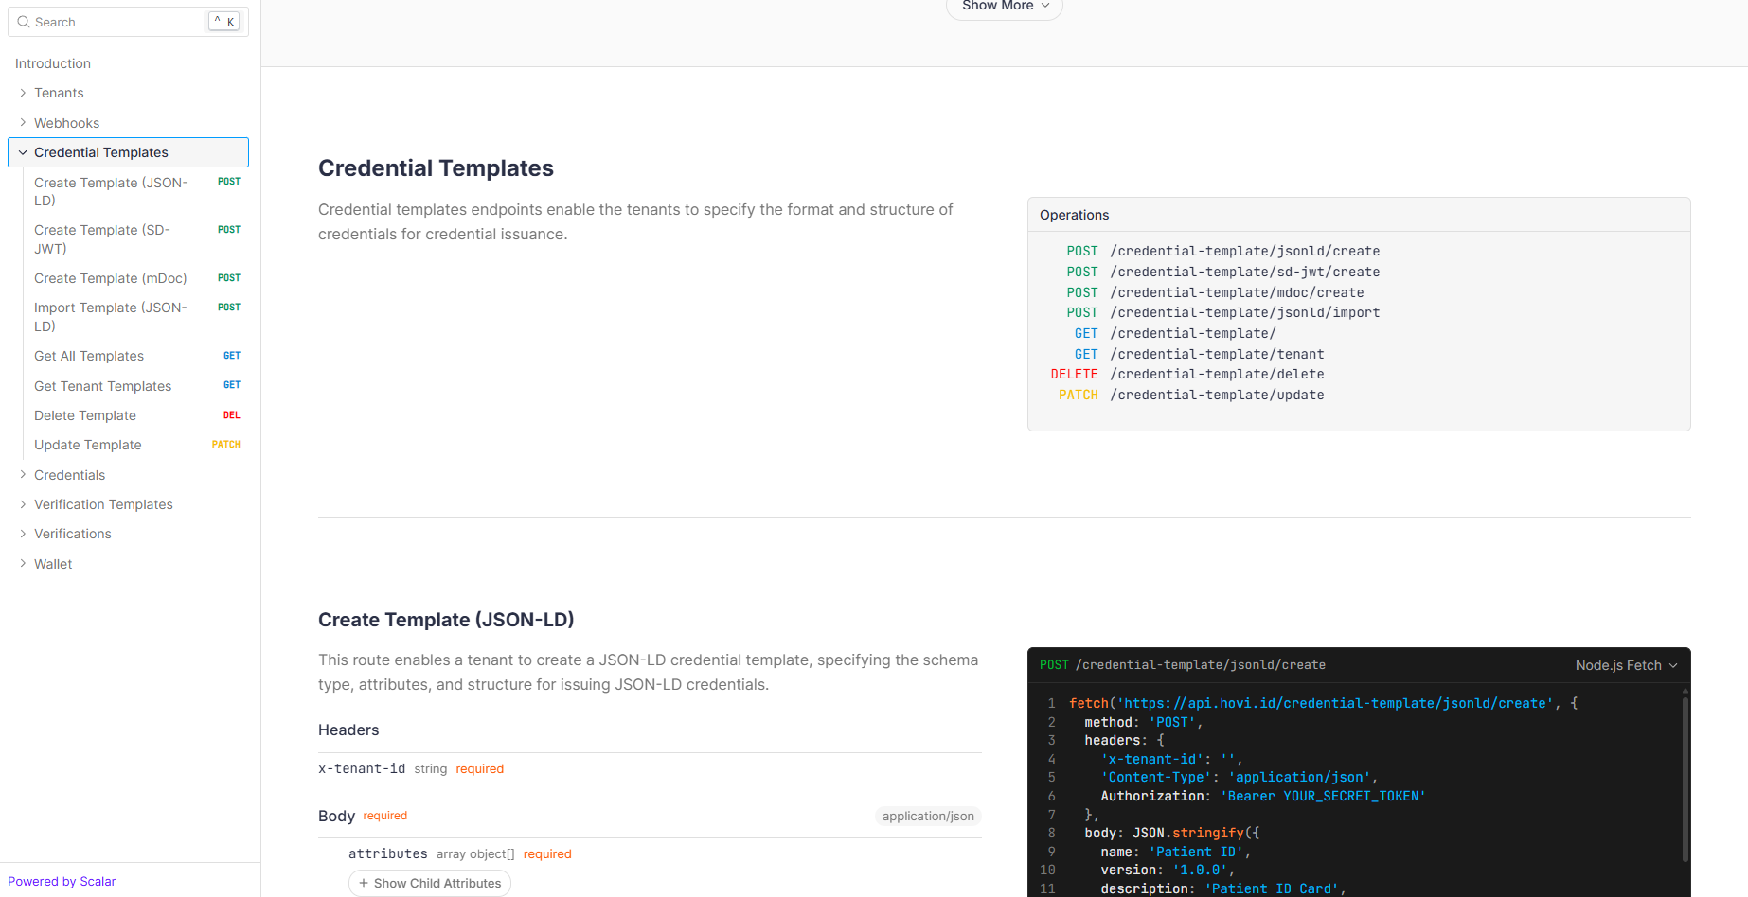Click the search magnifier icon
The width and height of the screenshot is (1748, 897).
click(x=24, y=22)
